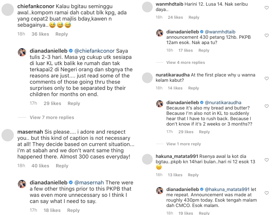The height and width of the screenshot is (215, 276).
Task: Tap heart on hakuna_matata991's comment
Action: tap(266, 160)
